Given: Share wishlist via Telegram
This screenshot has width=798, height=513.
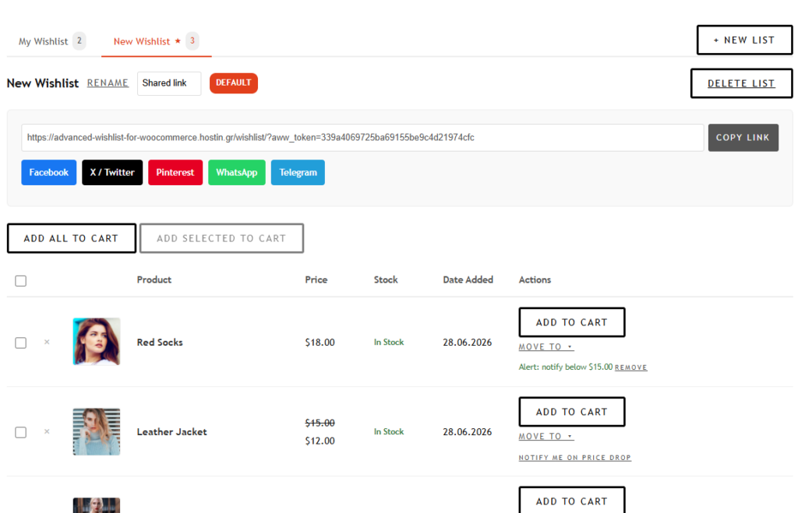Looking at the screenshot, I should point(298,172).
